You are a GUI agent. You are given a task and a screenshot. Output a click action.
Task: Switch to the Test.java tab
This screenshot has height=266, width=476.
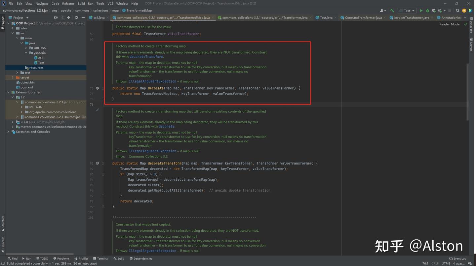(326, 17)
